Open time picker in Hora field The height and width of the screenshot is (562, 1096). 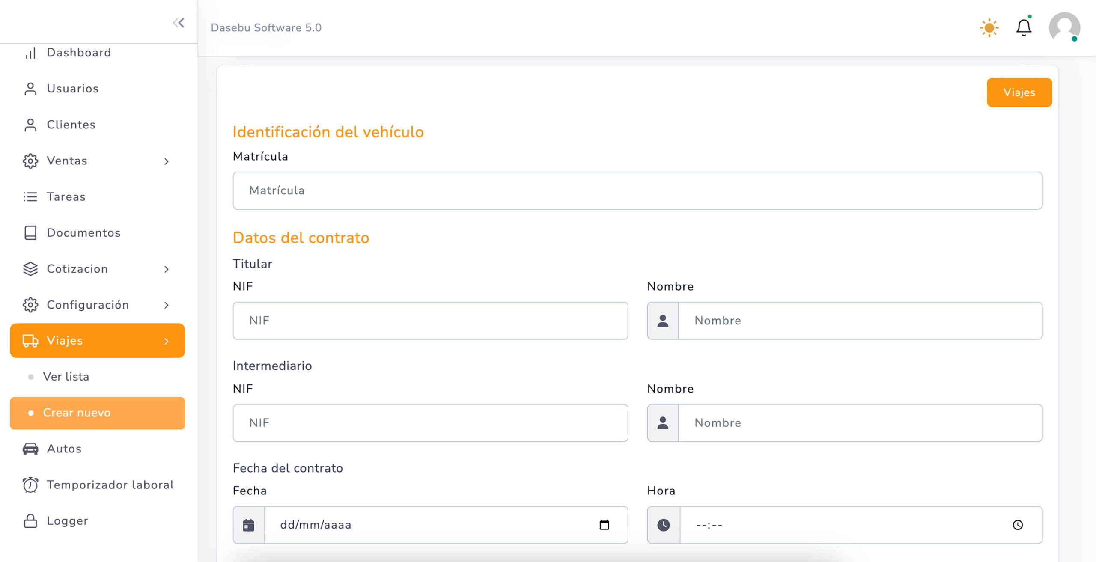coord(1018,525)
